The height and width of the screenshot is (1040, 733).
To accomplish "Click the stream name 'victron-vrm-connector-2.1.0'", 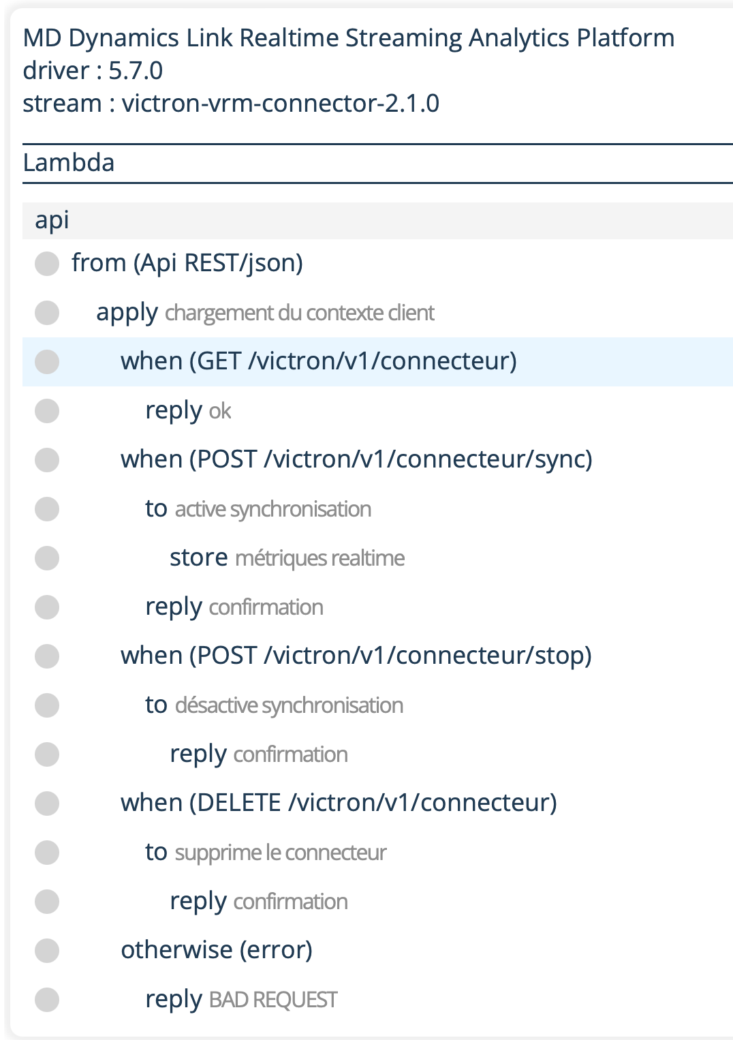I will click(280, 104).
